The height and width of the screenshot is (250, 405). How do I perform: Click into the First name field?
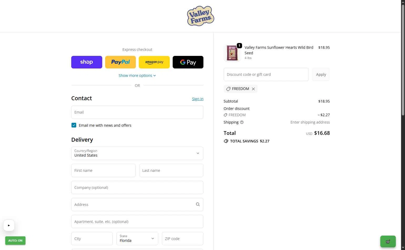click(103, 171)
